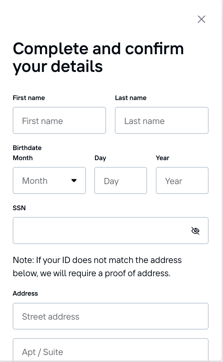Focus the SSN text field
Viewport: 223px width, 362px height.
tap(101, 231)
